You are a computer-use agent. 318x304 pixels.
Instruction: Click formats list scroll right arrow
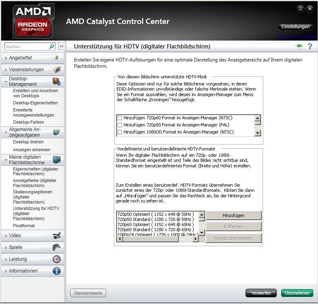195,239
